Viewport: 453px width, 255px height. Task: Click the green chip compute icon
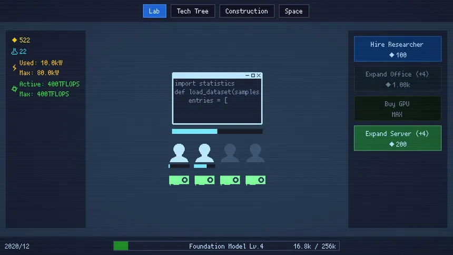pos(14,89)
